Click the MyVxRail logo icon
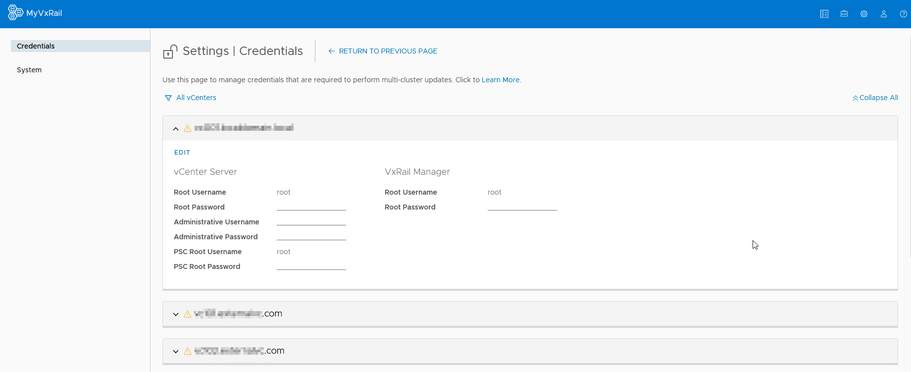Screen dimensions: 911x372 point(15,13)
